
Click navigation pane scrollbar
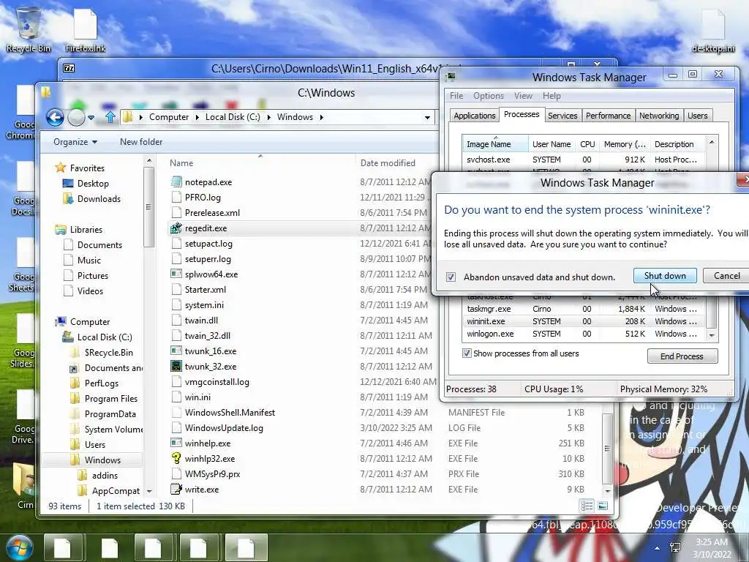[x=149, y=208]
